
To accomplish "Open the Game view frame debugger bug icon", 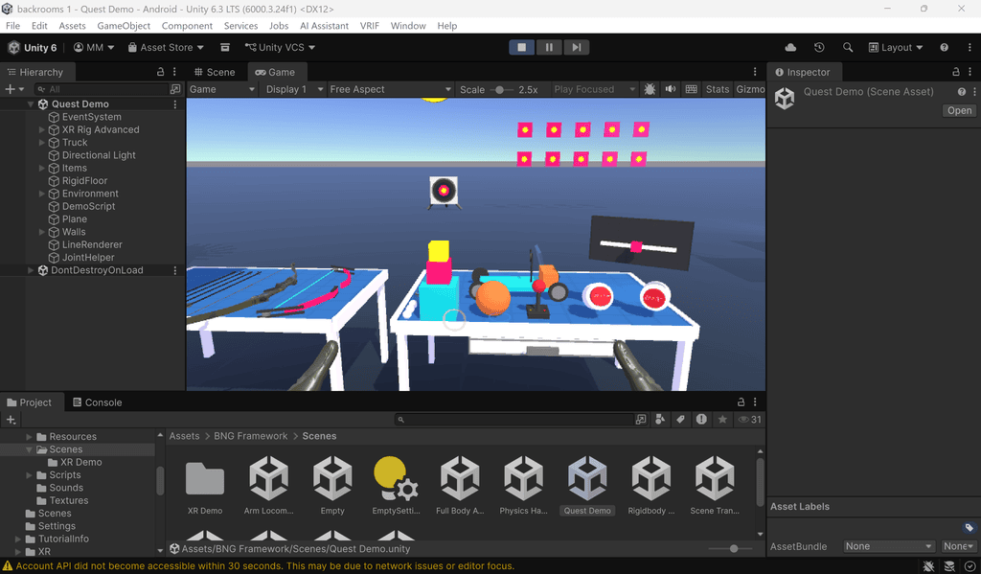I will pyautogui.click(x=650, y=89).
